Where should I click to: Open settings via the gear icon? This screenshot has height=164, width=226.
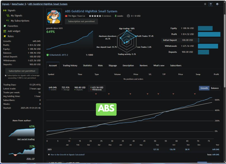[x=217, y=4]
